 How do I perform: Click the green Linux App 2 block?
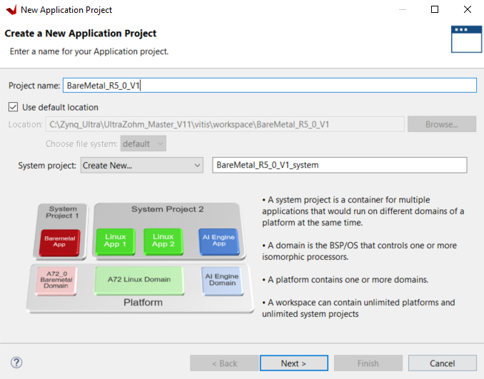click(163, 241)
